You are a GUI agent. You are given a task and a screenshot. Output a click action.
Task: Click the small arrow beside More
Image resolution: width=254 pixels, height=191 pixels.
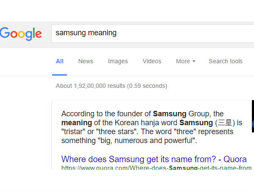194,62
